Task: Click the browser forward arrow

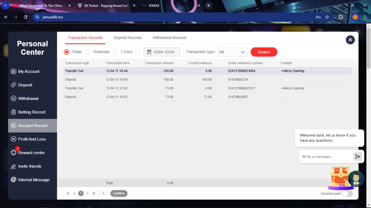Action: pyautogui.click(x=16, y=17)
